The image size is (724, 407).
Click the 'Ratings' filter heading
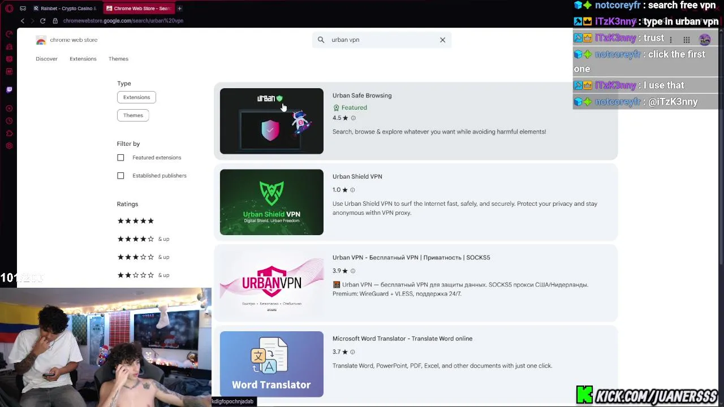pyautogui.click(x=127, y=204)
